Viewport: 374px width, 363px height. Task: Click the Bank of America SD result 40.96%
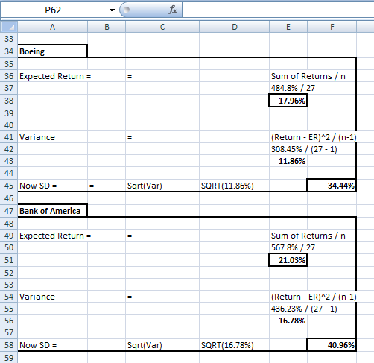tap(332, 345)
